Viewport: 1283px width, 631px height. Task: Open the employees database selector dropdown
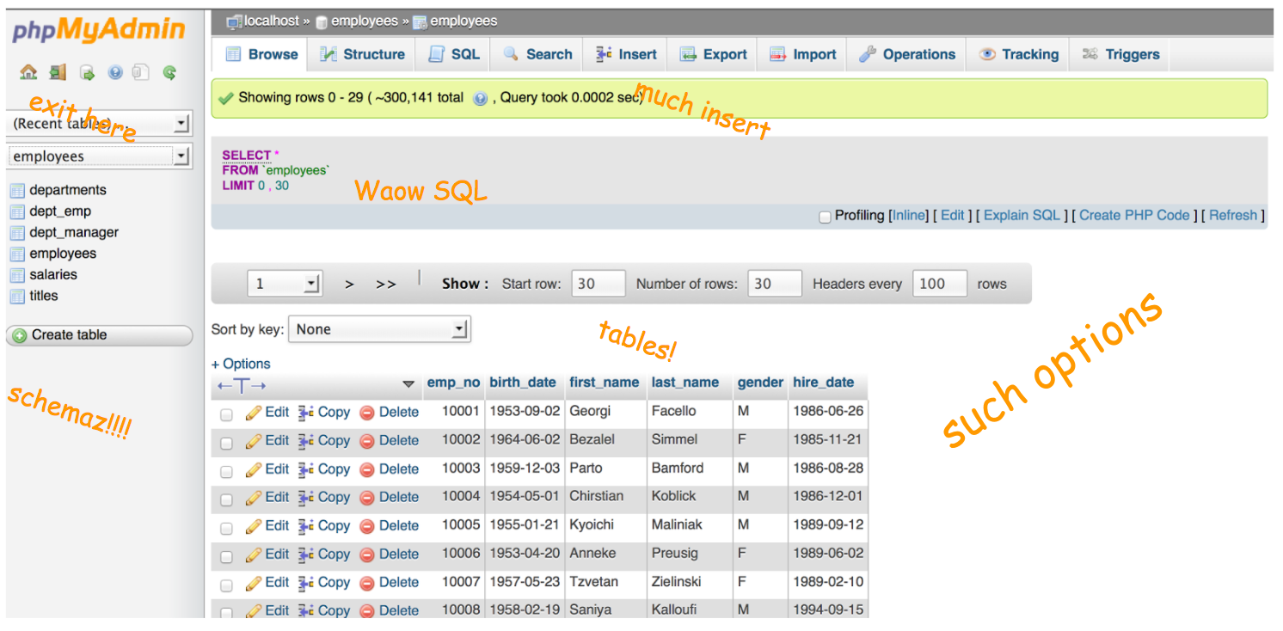(x=99, y=156)
